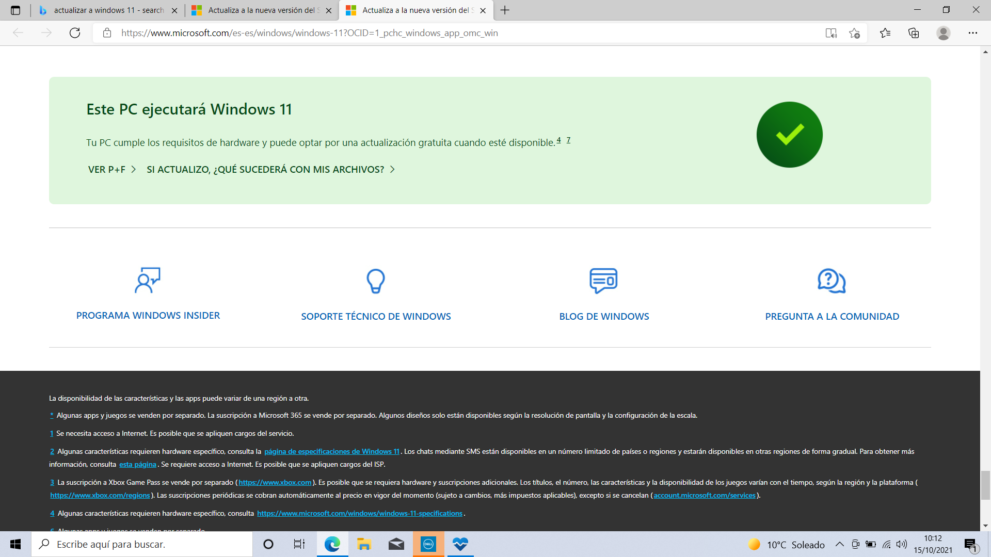Reload the page with the refresh icon
Image resolution: width=991 pixels, height=557 pixels.
pyautogui.click(x=75, y=33)
